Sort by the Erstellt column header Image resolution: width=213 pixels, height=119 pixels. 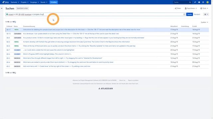pyautogui.click(x=194, y=26)
